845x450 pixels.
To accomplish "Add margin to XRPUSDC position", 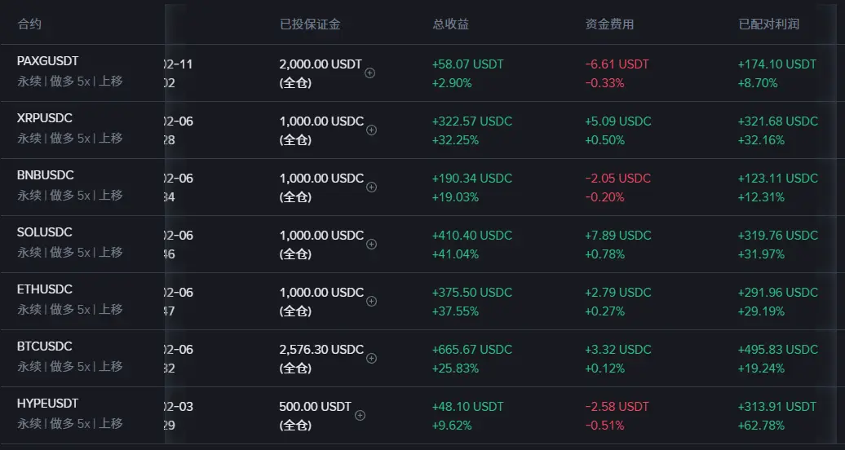I will click(x=371, y=130).
